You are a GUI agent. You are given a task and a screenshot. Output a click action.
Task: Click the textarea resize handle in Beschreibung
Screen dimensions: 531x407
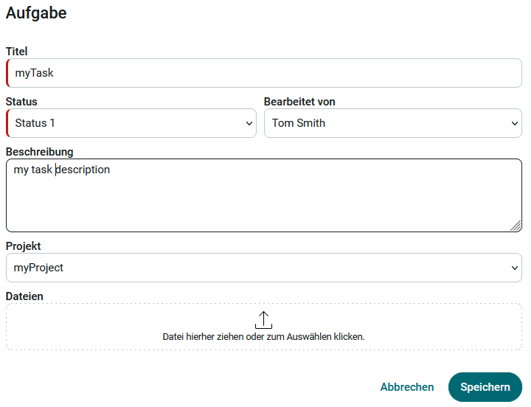(x=516, y=226)
